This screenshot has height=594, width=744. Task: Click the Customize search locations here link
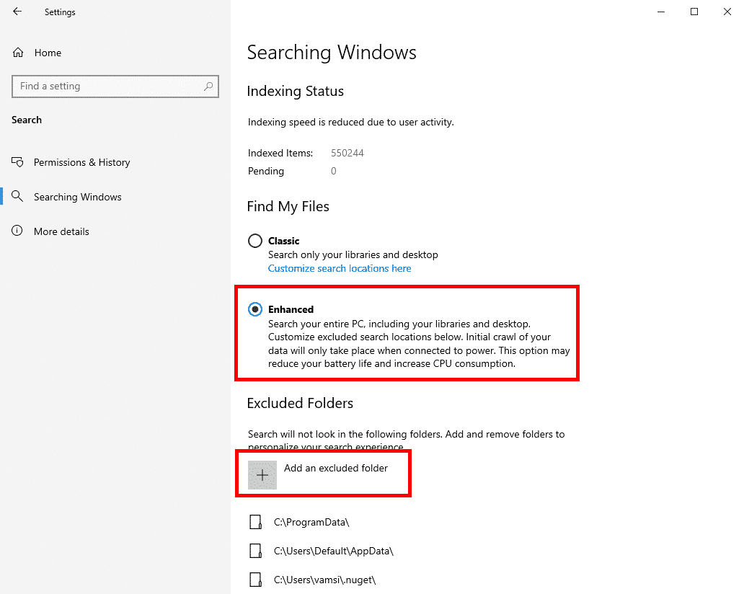point(339,268)
